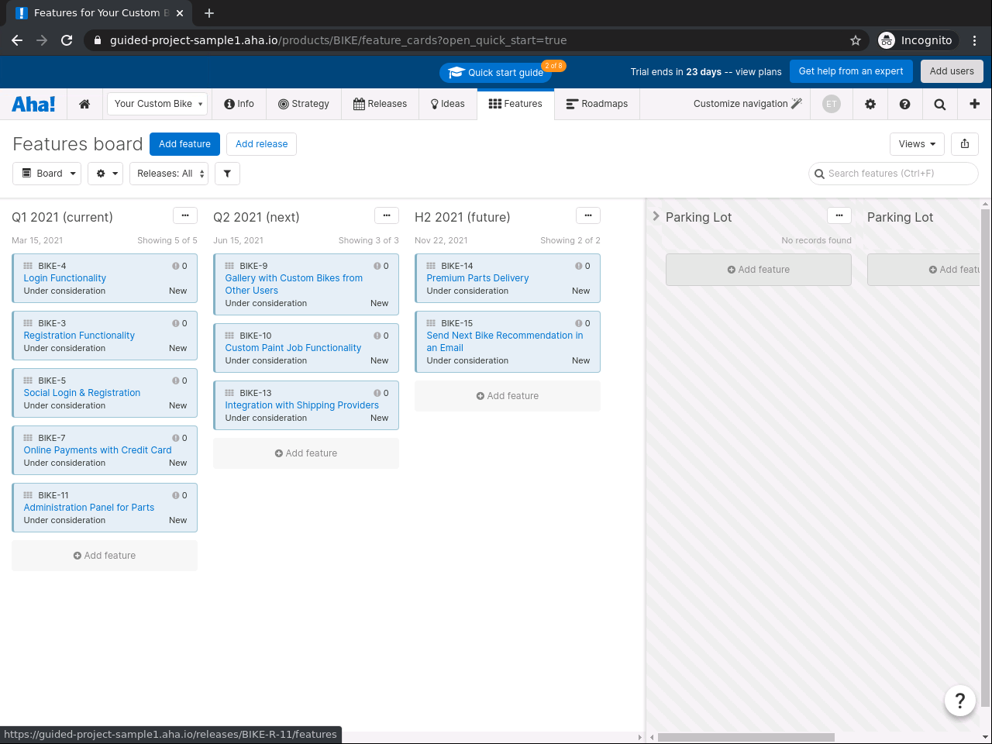Click the search magnifier in navigation
The width and height of the screenshot is (992, 744).
click(x=939, y=104)
